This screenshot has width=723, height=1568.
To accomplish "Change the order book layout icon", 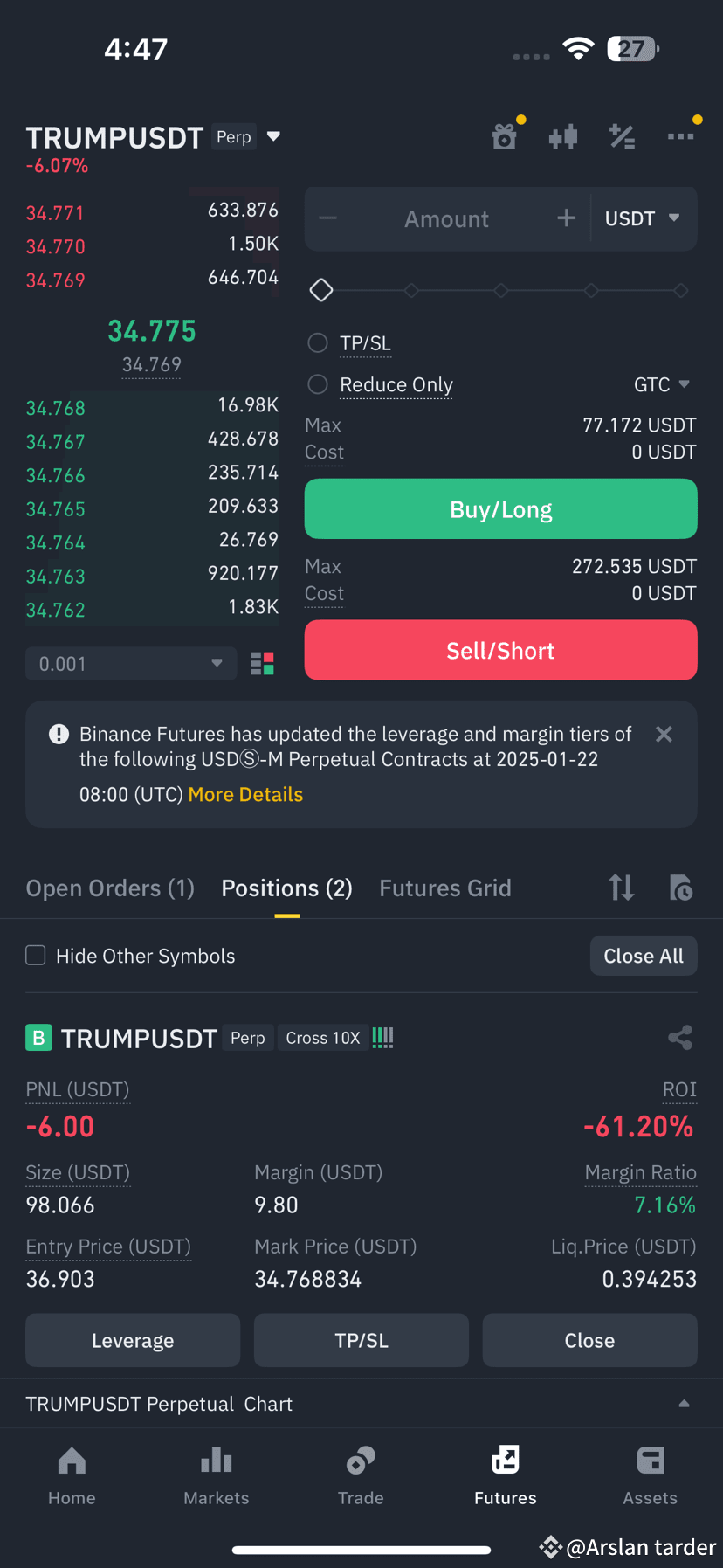I will pyautogui.click(x=263, y=664).
